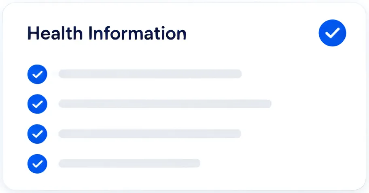
Task: Click the check icon left of the third line
Action: (x=37, y=134)
